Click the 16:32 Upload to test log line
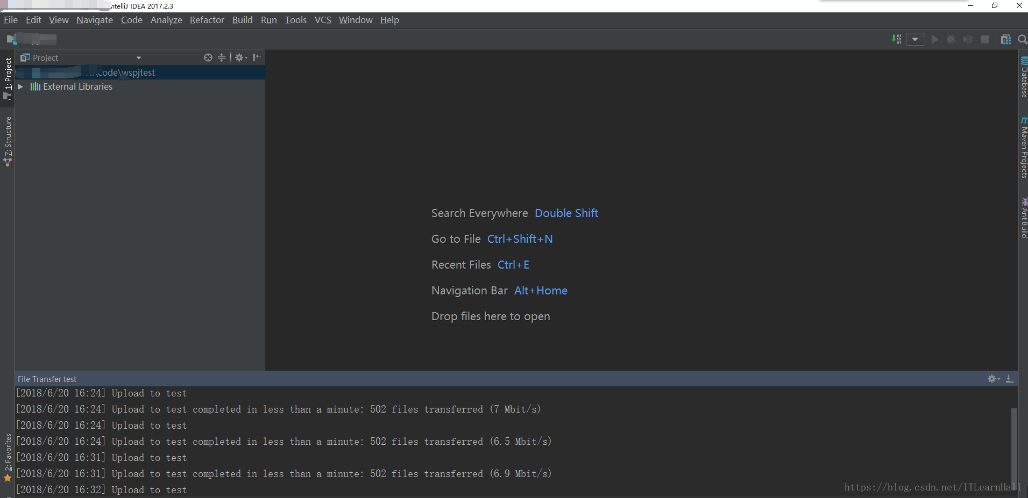The height and width of the screenshot is (498, 1028). (101, 490)
